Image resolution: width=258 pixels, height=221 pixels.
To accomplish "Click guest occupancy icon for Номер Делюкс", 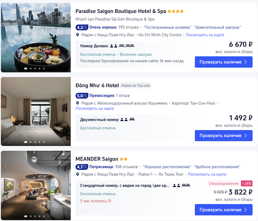I will pos(114,46).
